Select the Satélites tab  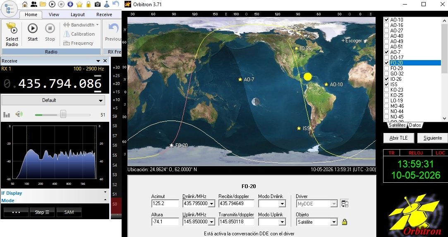397,125
